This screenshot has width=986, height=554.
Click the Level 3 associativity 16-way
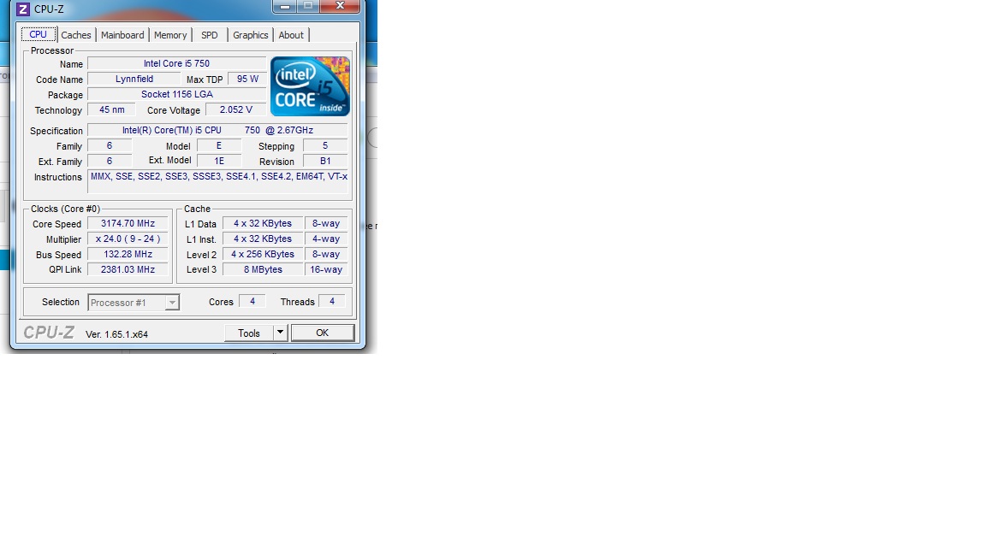coord(326,269)
